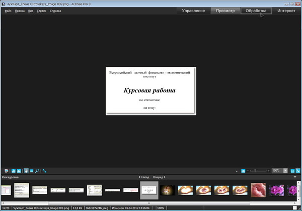
Task: Open the Правка menu
Action: pyautogui.click(x=20, y=11)
